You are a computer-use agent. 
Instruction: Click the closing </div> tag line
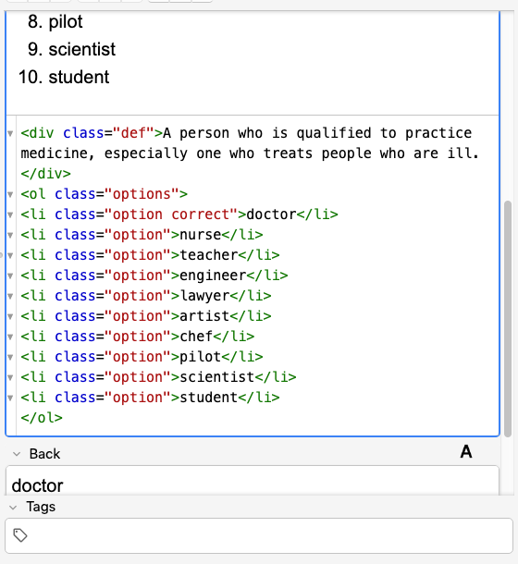pos(45,174)
